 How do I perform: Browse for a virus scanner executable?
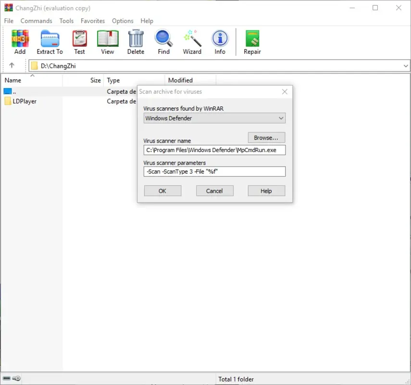(266, 137)
